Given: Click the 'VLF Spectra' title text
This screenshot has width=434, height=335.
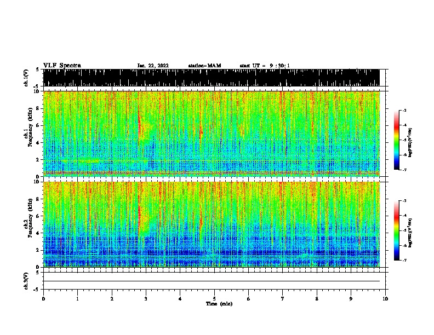Looking at the screenshot, I should pyautogui.click(x=62, y=65).
